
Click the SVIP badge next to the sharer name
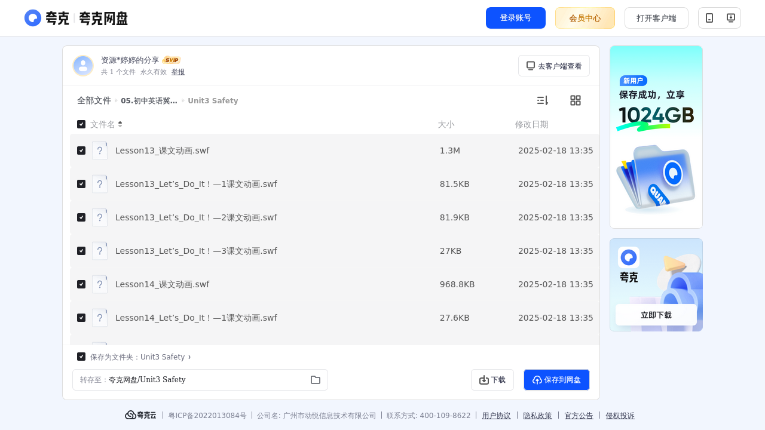tap(172, 60)
